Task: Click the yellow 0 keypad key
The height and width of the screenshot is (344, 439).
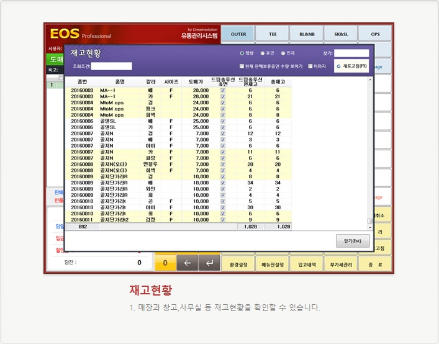Action: [165, 263]
